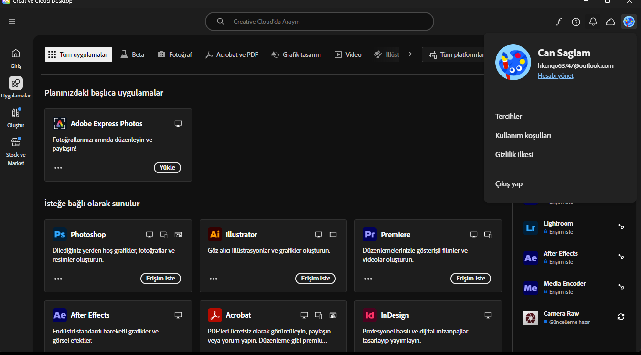Open Stock ve Market in sidebar
The width and height of the screenshot is (641, 355).
(x=16, y=151)
